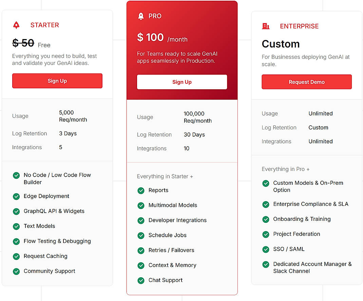
Task: Click the checkmark beside Chat Support
Action: click(x=141, y=280)
